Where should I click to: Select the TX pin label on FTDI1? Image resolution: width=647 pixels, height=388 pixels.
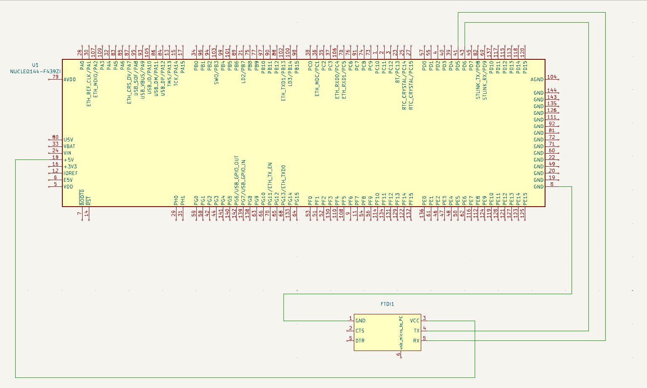point(417,331)
